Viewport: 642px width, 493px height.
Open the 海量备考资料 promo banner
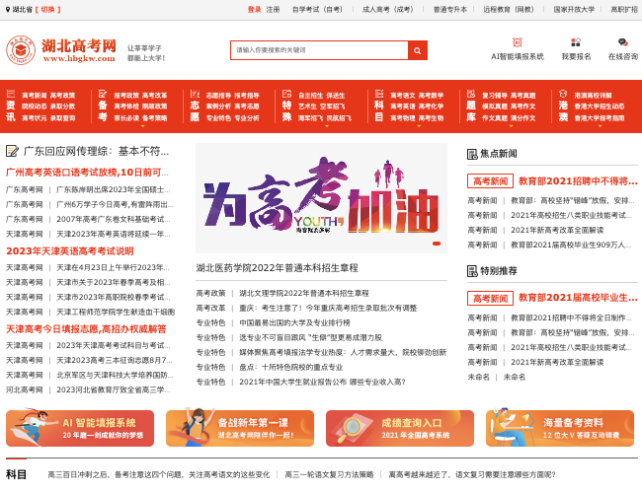560,428
